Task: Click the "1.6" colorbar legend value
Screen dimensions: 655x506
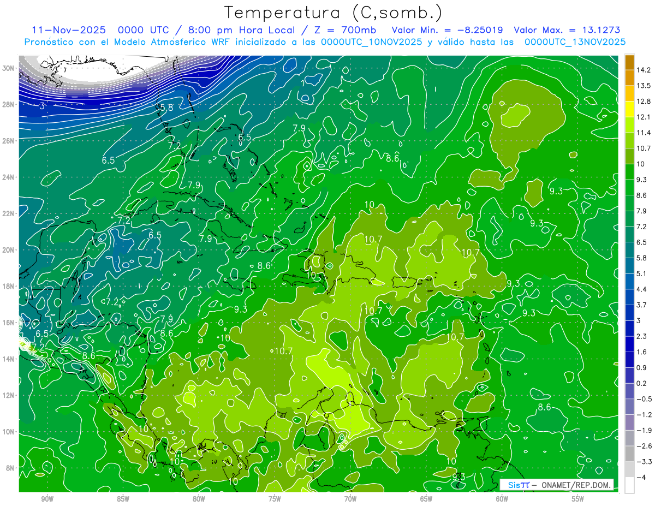Action: pos(642,352)
